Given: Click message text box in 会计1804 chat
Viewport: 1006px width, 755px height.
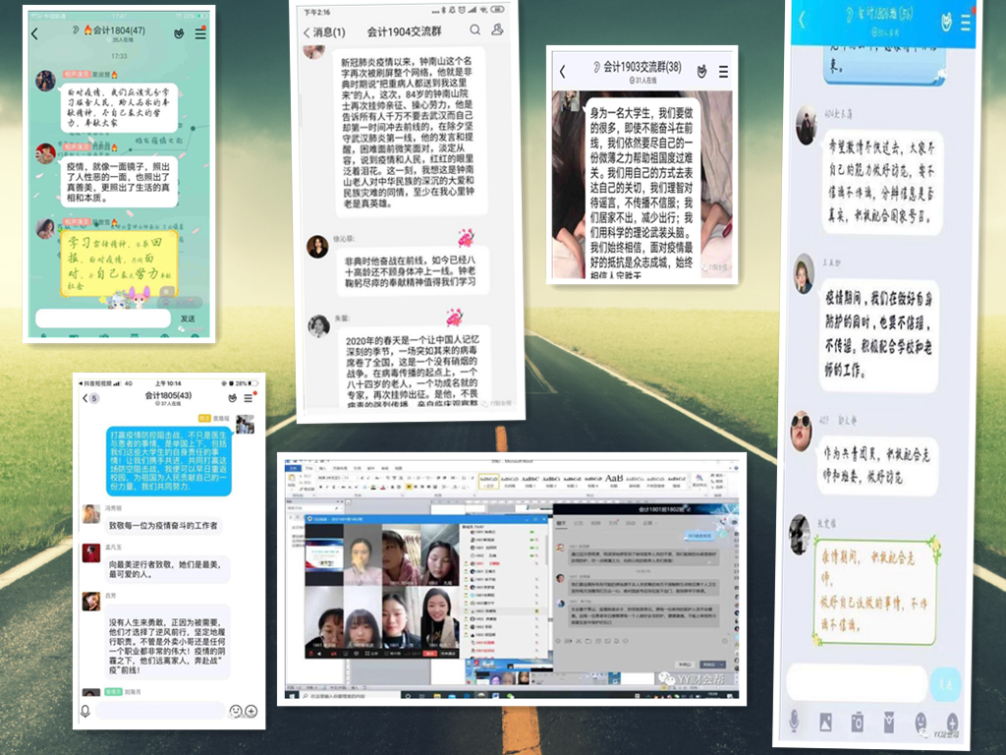Looking at the screenshot, I should [103, 318].
